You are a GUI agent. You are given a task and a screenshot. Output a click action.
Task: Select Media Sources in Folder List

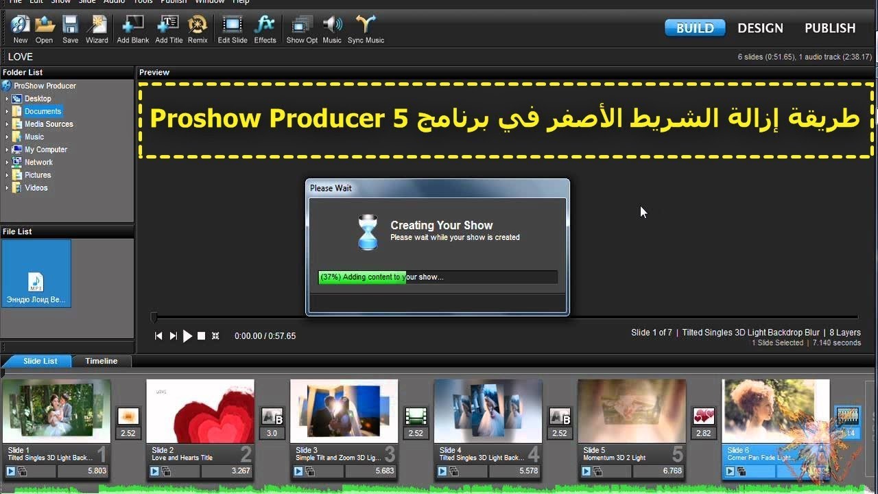(x=49, y=124)
